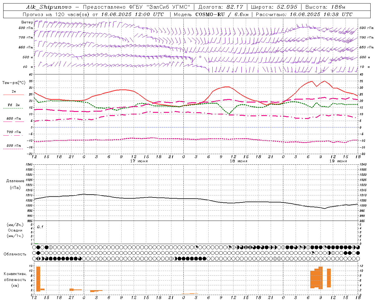The image size is (375, 300).
Task: Click the 500 м wind level label on left
Action: tap(28, 57)
